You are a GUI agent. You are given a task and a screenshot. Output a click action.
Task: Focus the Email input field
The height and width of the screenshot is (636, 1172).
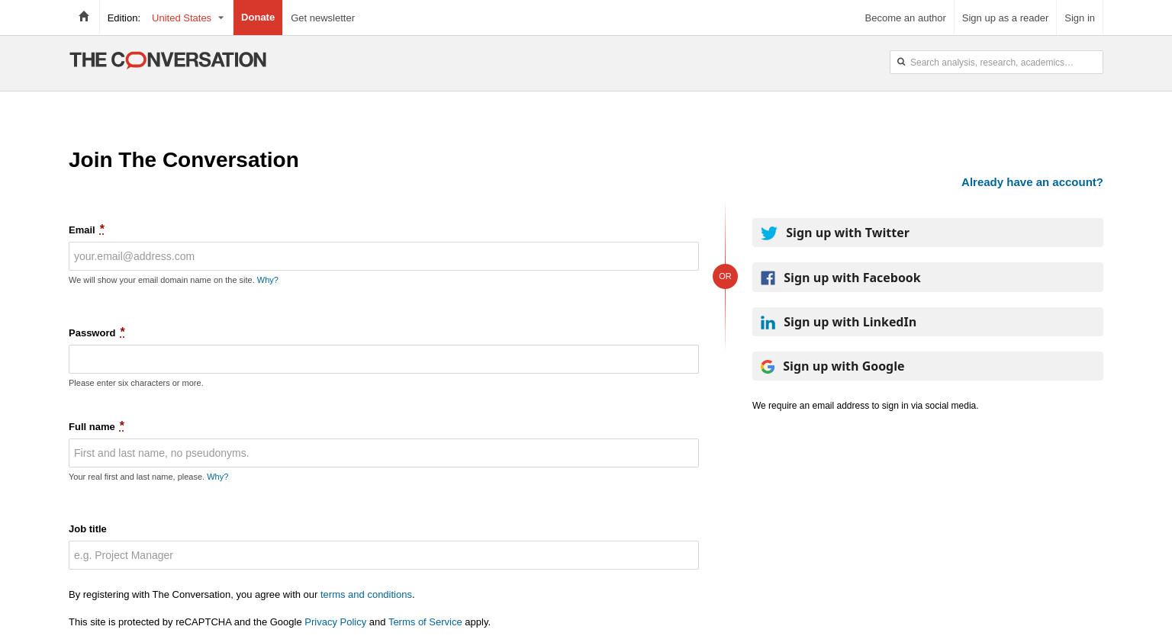[x=384, y=256]
